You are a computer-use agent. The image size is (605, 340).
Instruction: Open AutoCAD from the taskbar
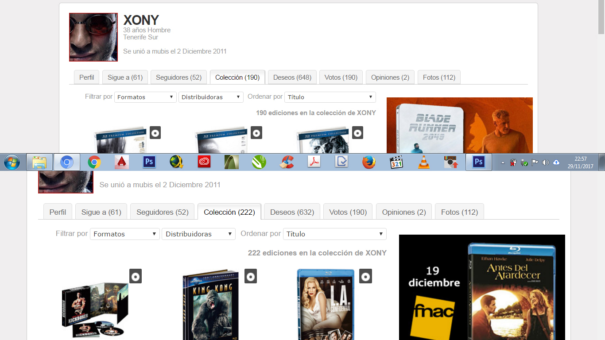click(121, 162)
